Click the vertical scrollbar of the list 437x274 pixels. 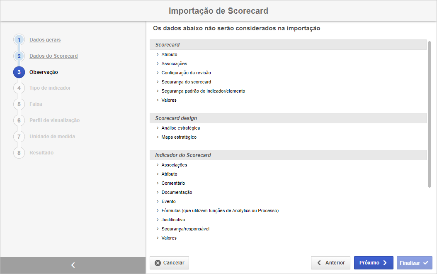tap(430, 115)
